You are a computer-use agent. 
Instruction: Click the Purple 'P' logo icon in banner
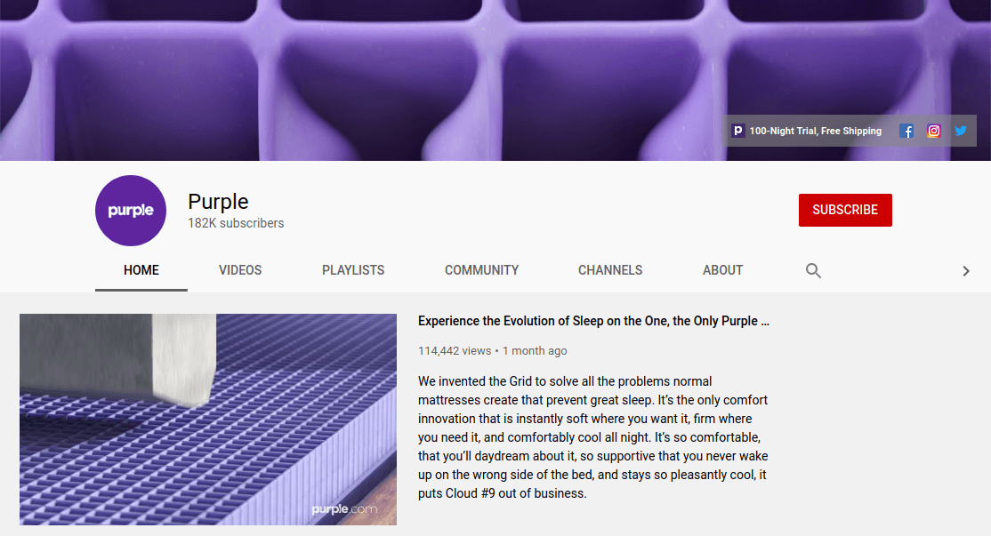[737, 131]
